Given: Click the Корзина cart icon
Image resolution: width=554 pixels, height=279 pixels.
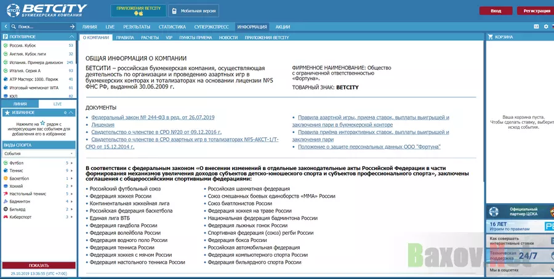Looking at the screenshot, I should [x=491, y=37].
